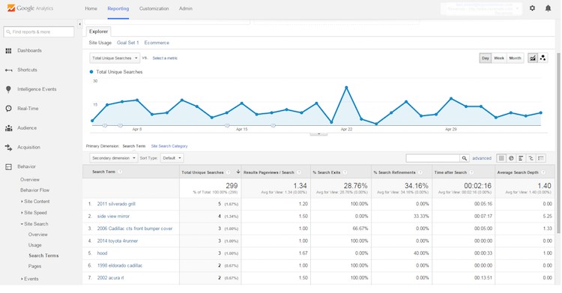The image size is (562, 293).
Task: Click the Shortcuts arrow icon
Action: [x=8, y=70]
